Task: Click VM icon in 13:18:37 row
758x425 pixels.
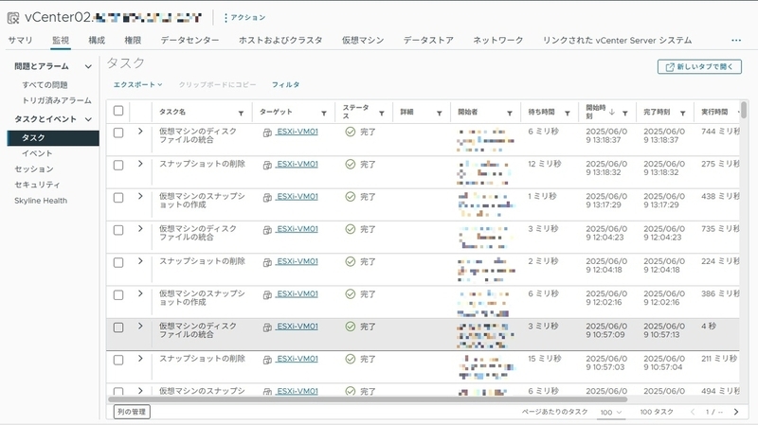Action: pos(267,133)
